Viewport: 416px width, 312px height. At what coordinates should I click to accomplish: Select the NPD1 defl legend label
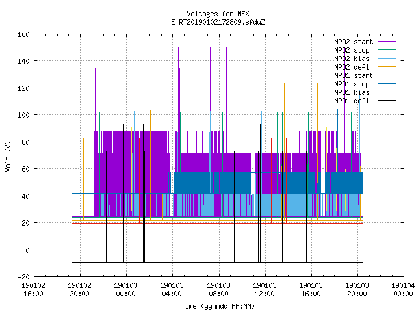pos(352,101)
